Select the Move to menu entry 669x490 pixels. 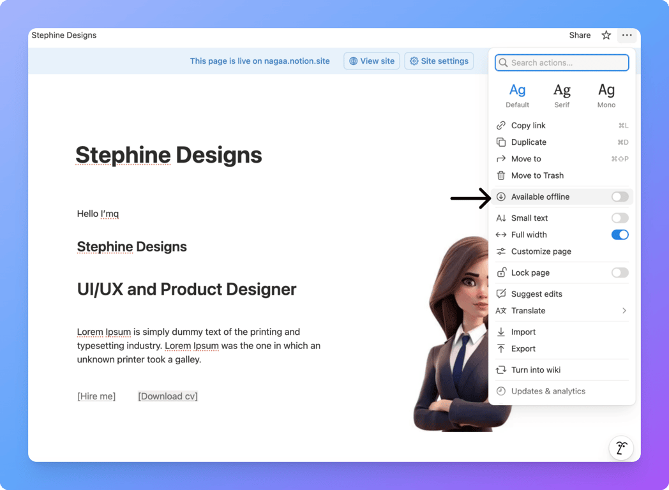pos(562,159)
